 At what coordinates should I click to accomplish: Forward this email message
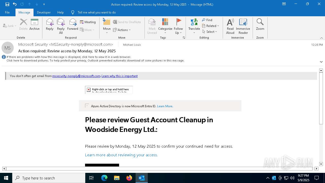73,25
